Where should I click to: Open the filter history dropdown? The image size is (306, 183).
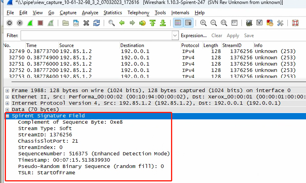click(175, 36)
